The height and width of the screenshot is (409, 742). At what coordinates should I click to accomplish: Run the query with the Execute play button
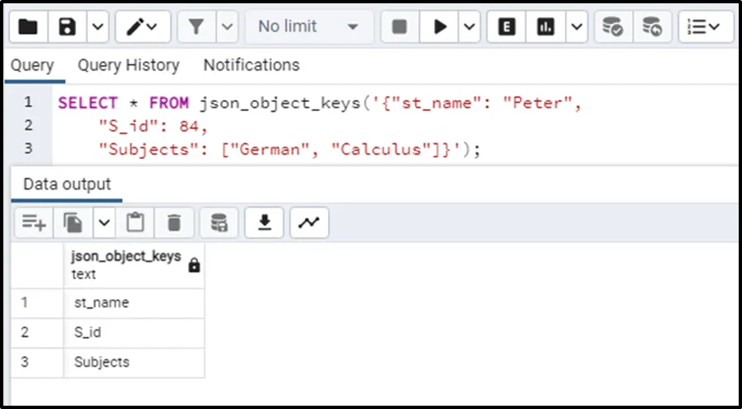(x=439, y=27)
